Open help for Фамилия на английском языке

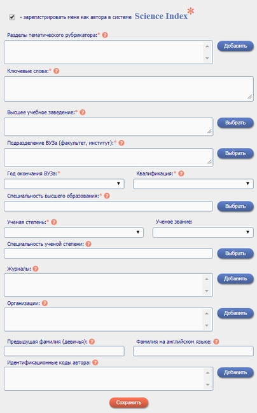pos(216,342)
